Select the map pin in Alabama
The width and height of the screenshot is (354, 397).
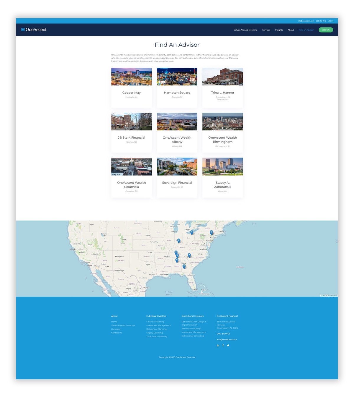[x=177, y=260]
